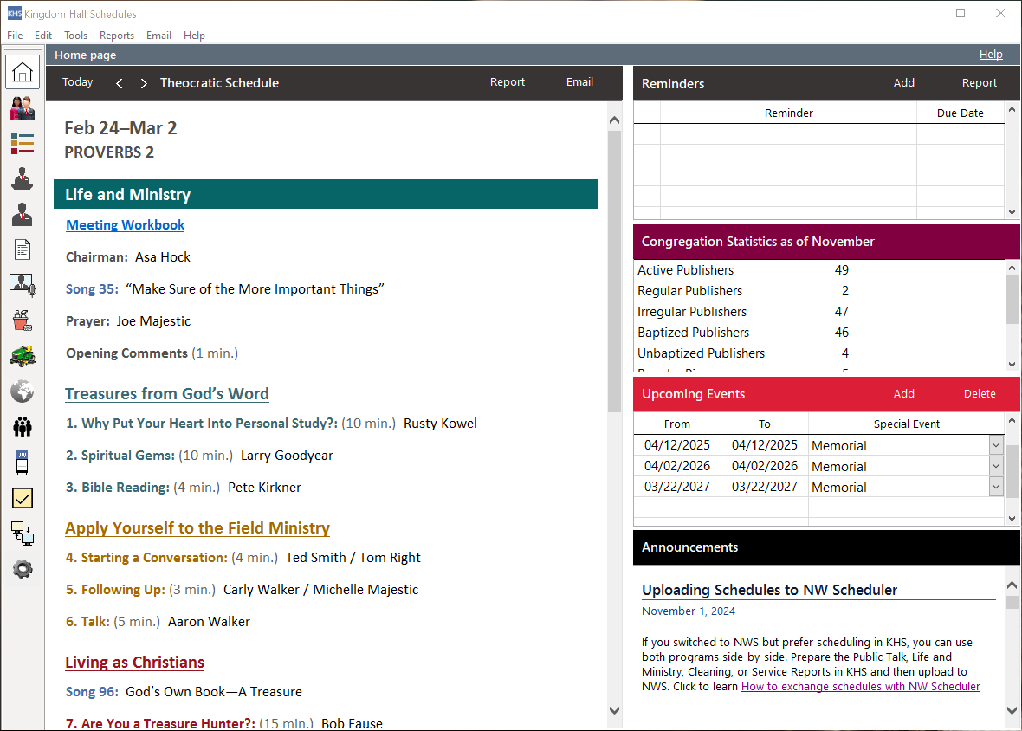The width and height of the screenshot is (1022, 731).
Task: Open the File menu
Action: tap(15, 35)
